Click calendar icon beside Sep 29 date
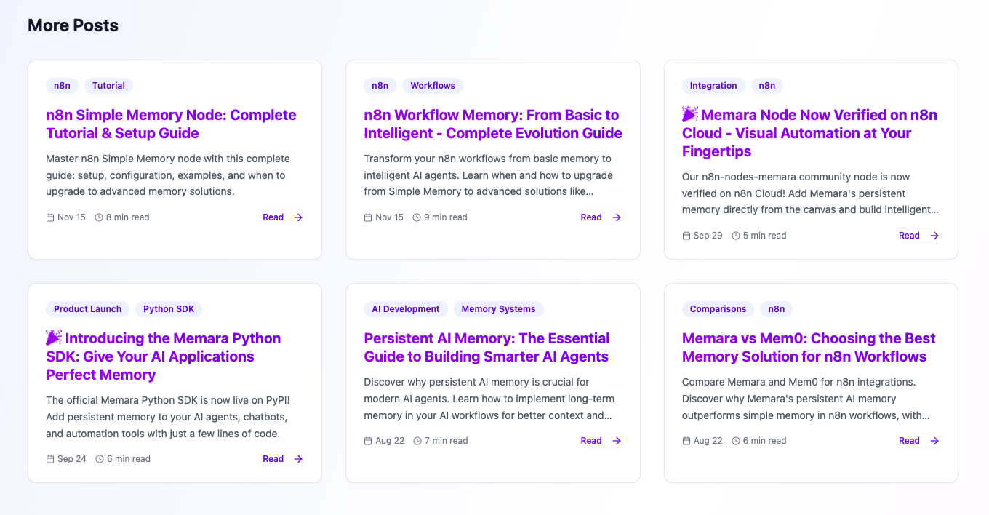Viewport: 989px width, 515px height. tap(686, 236)
